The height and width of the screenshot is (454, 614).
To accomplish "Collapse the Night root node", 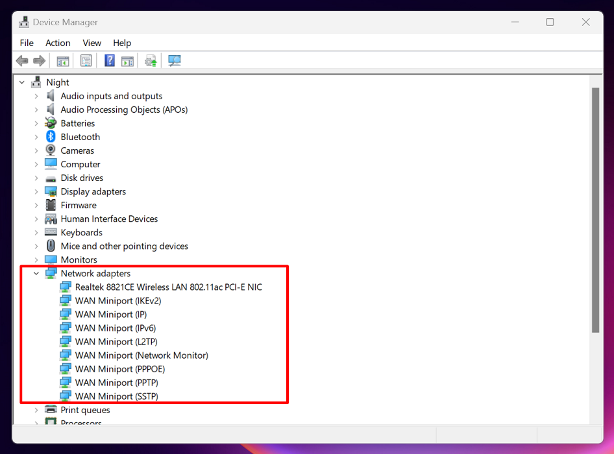I will [21, 82].
